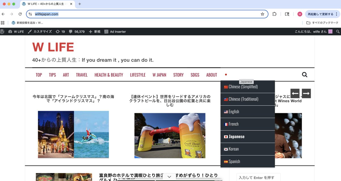Screen dimensions: 341x181
Task: Open the 富良野のホテル article title
Action: (159, 177)
